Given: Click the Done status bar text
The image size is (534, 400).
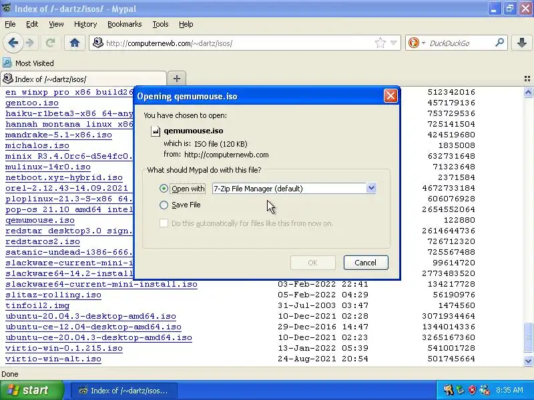Looking at the screenshot, I should (10, 374).
